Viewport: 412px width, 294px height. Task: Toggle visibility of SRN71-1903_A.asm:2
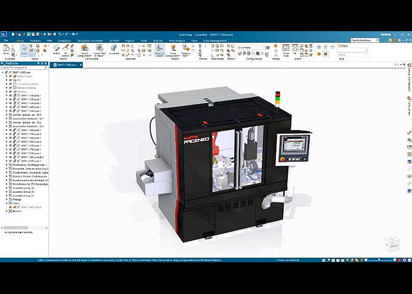point(11,157)
